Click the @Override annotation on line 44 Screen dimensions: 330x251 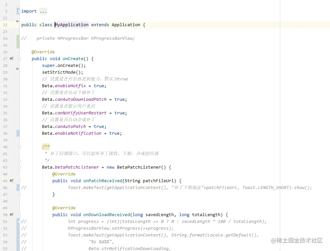coord(64,174)
